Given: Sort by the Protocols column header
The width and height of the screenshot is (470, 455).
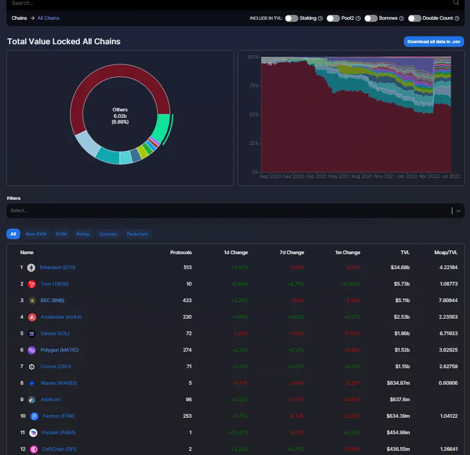Looking at the screenshot, I should click(181, 253).
